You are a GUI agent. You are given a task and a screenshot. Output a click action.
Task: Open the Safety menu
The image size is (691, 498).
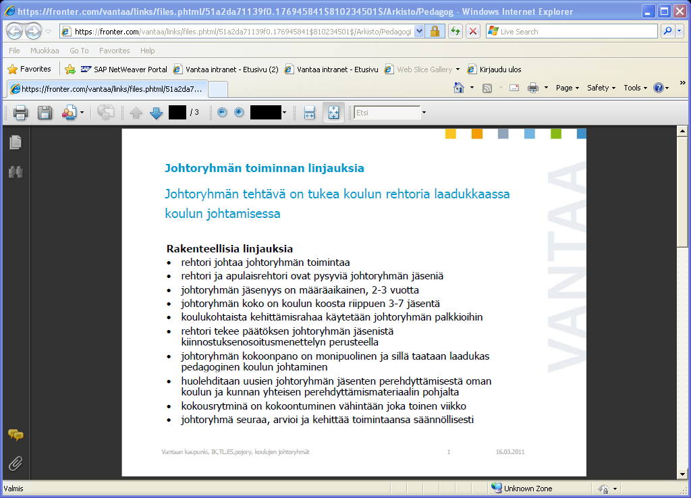click(x=601, y=88)
